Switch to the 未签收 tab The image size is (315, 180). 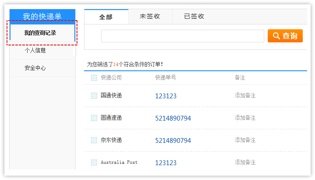tap(150, 17)
